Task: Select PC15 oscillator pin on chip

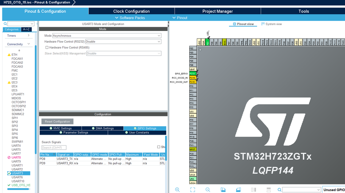Action: point(193,82)
